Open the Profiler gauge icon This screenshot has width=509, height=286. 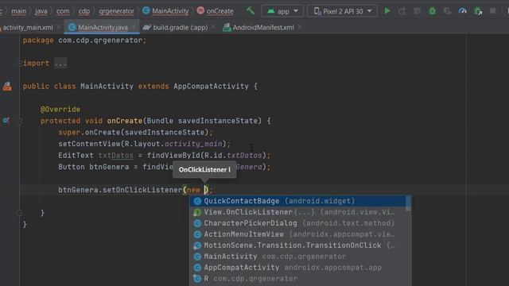point(462,11)
